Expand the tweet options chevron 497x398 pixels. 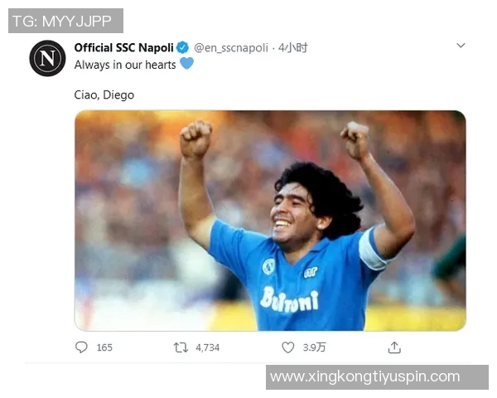coord(461,46)
